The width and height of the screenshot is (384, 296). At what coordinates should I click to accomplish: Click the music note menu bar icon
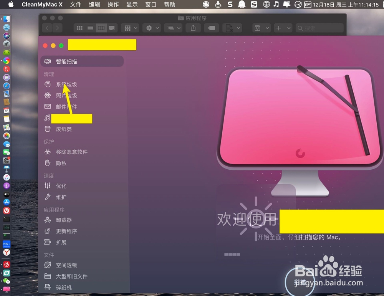[276, 4]
